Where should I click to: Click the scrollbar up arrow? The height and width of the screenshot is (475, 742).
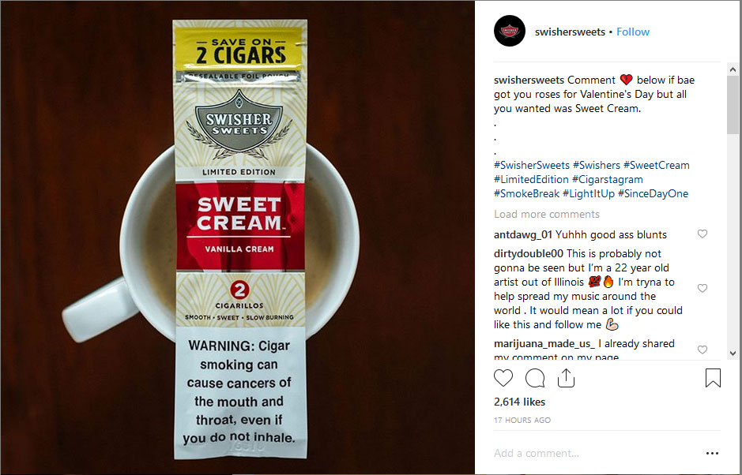point(733,69)
